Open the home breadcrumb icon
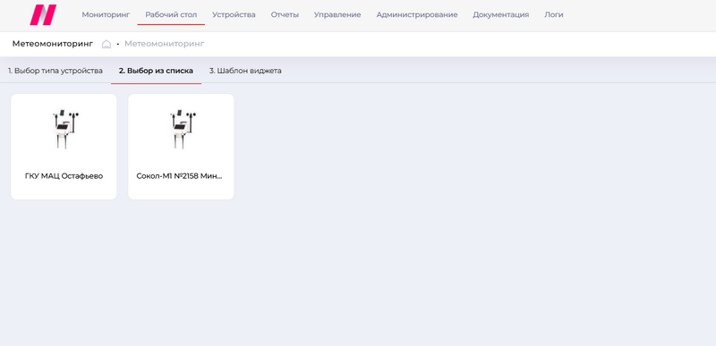 [x=107, y=44]
